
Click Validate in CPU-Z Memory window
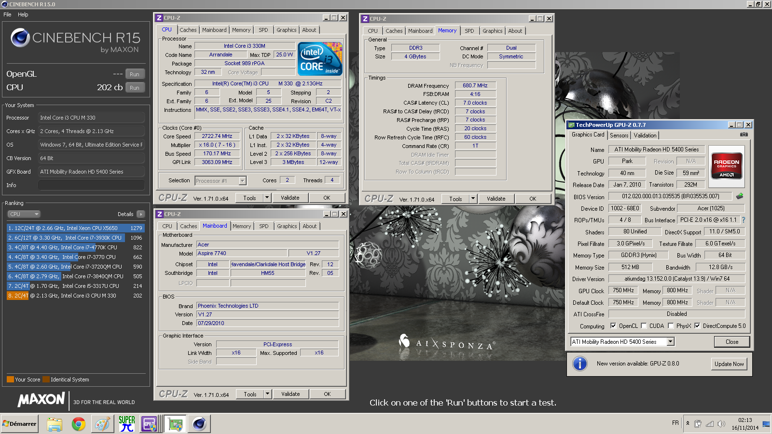tap(496, 199)
